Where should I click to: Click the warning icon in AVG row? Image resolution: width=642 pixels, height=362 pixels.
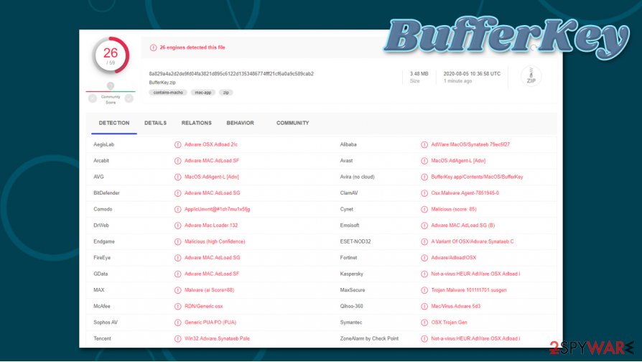pos(177,177)
